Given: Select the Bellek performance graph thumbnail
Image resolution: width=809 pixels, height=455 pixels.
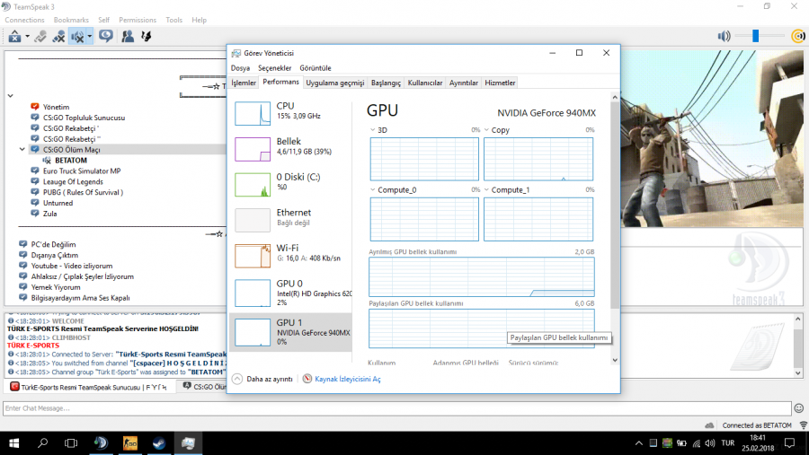Looking at the screenshot, I should coord(253,149).
